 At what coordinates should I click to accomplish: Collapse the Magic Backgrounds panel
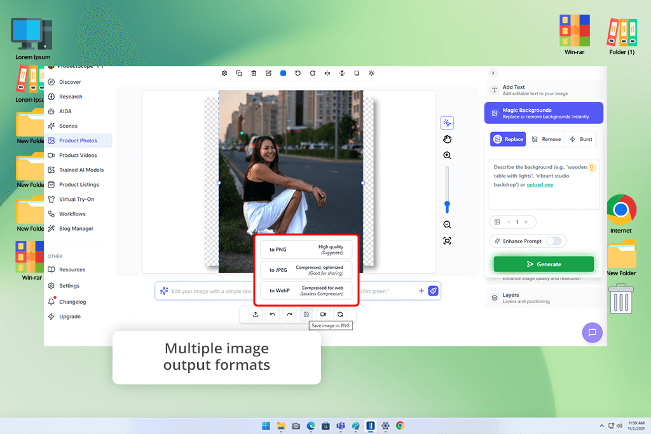[x=544, y=113]
